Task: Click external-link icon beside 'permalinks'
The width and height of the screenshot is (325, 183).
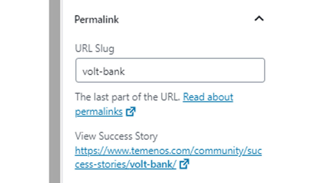Action: (130, 112)
